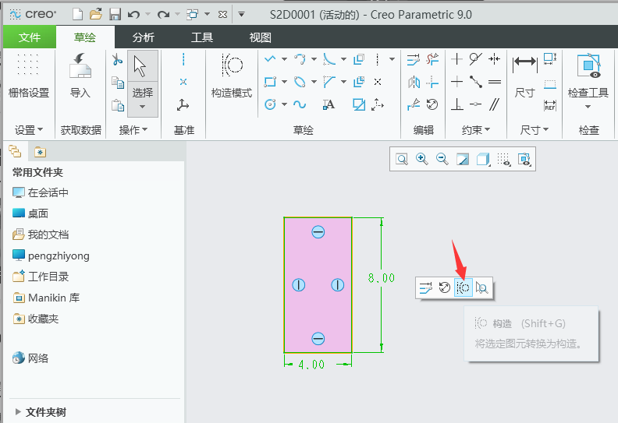Apply the vertical constraint
Screen dimensions: 618x423
tap(456, 59)
